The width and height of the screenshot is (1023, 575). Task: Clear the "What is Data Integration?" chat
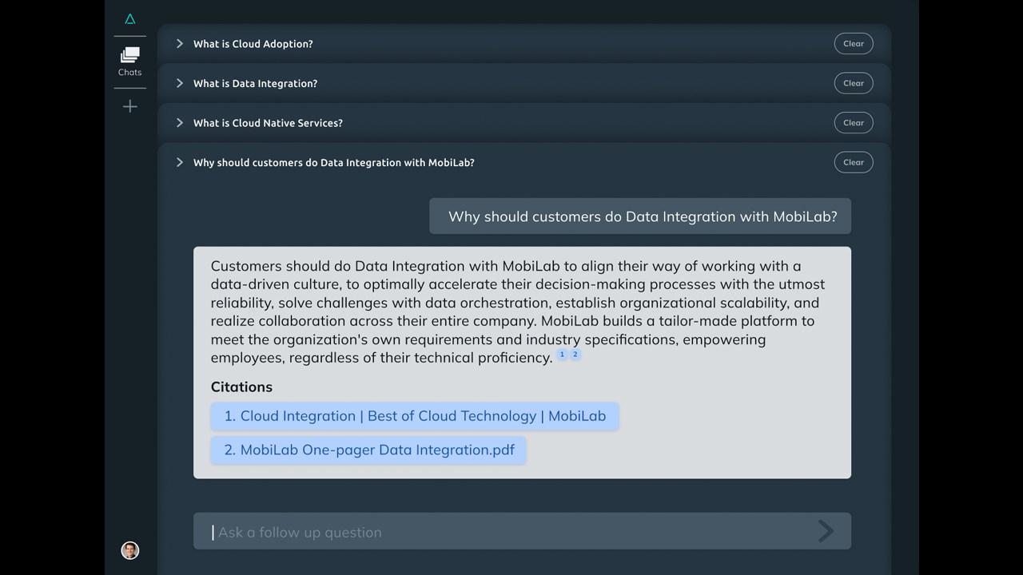tap(853, 83)
